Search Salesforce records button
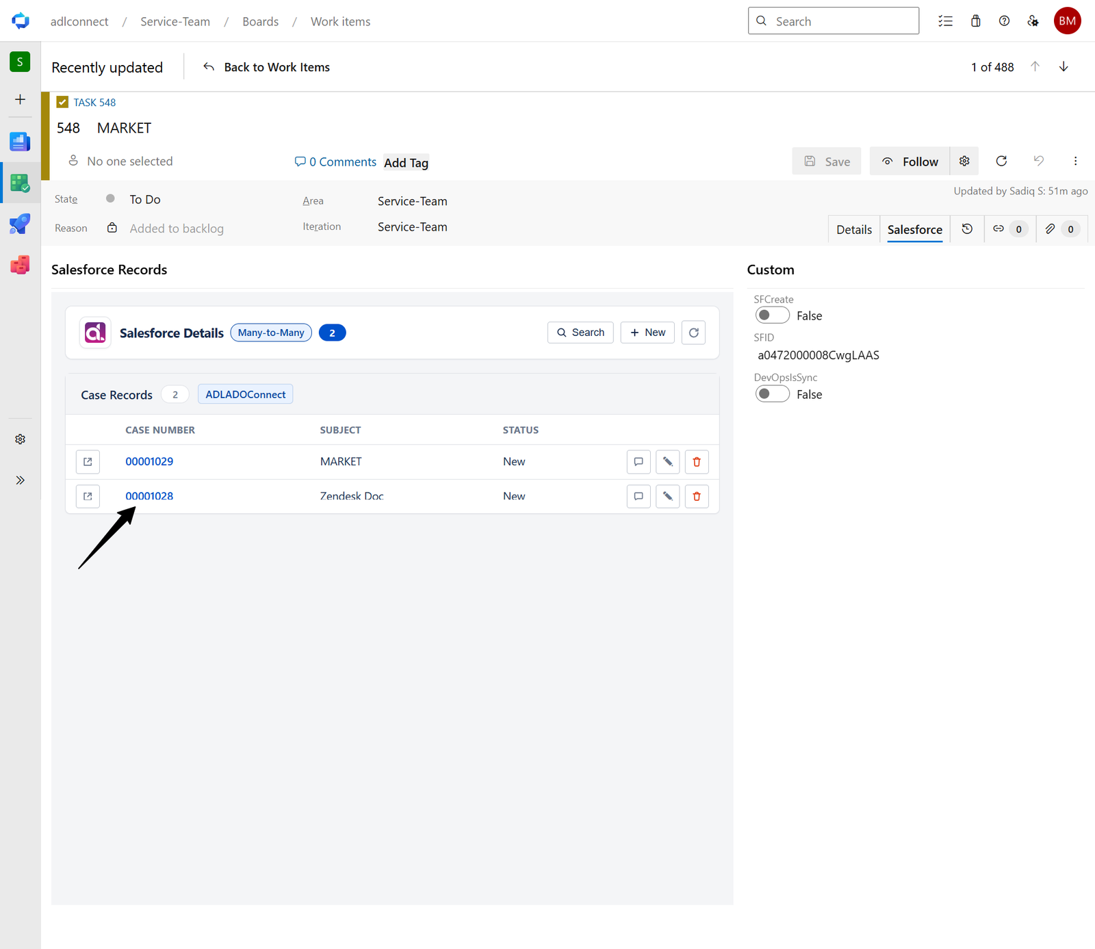The image size is (1095, 949). [580, 333]
